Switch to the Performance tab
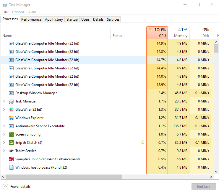The width and height of the screenshot is (219, 194). (31, 19)
